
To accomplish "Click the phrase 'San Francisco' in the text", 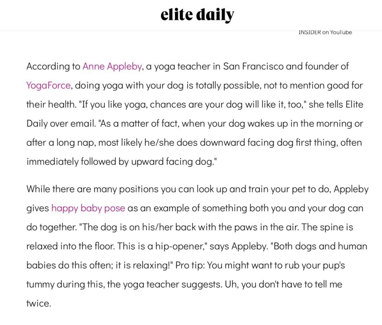I will pyautogui.click(x=253, y=66).
